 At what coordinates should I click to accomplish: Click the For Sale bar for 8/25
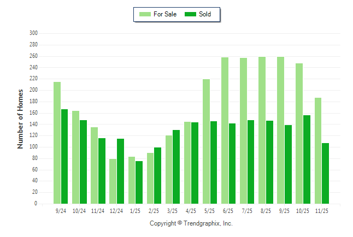click(x=262, y=130)
